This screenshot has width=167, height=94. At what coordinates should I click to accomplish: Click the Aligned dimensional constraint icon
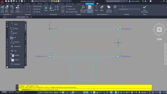pyautogui.click(x=51, y=9)
